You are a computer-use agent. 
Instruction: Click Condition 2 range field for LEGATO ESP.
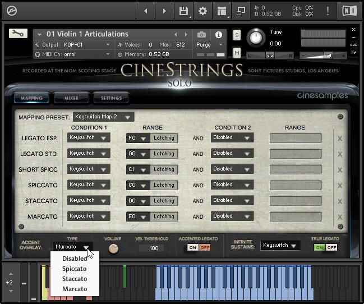[295, 138]
